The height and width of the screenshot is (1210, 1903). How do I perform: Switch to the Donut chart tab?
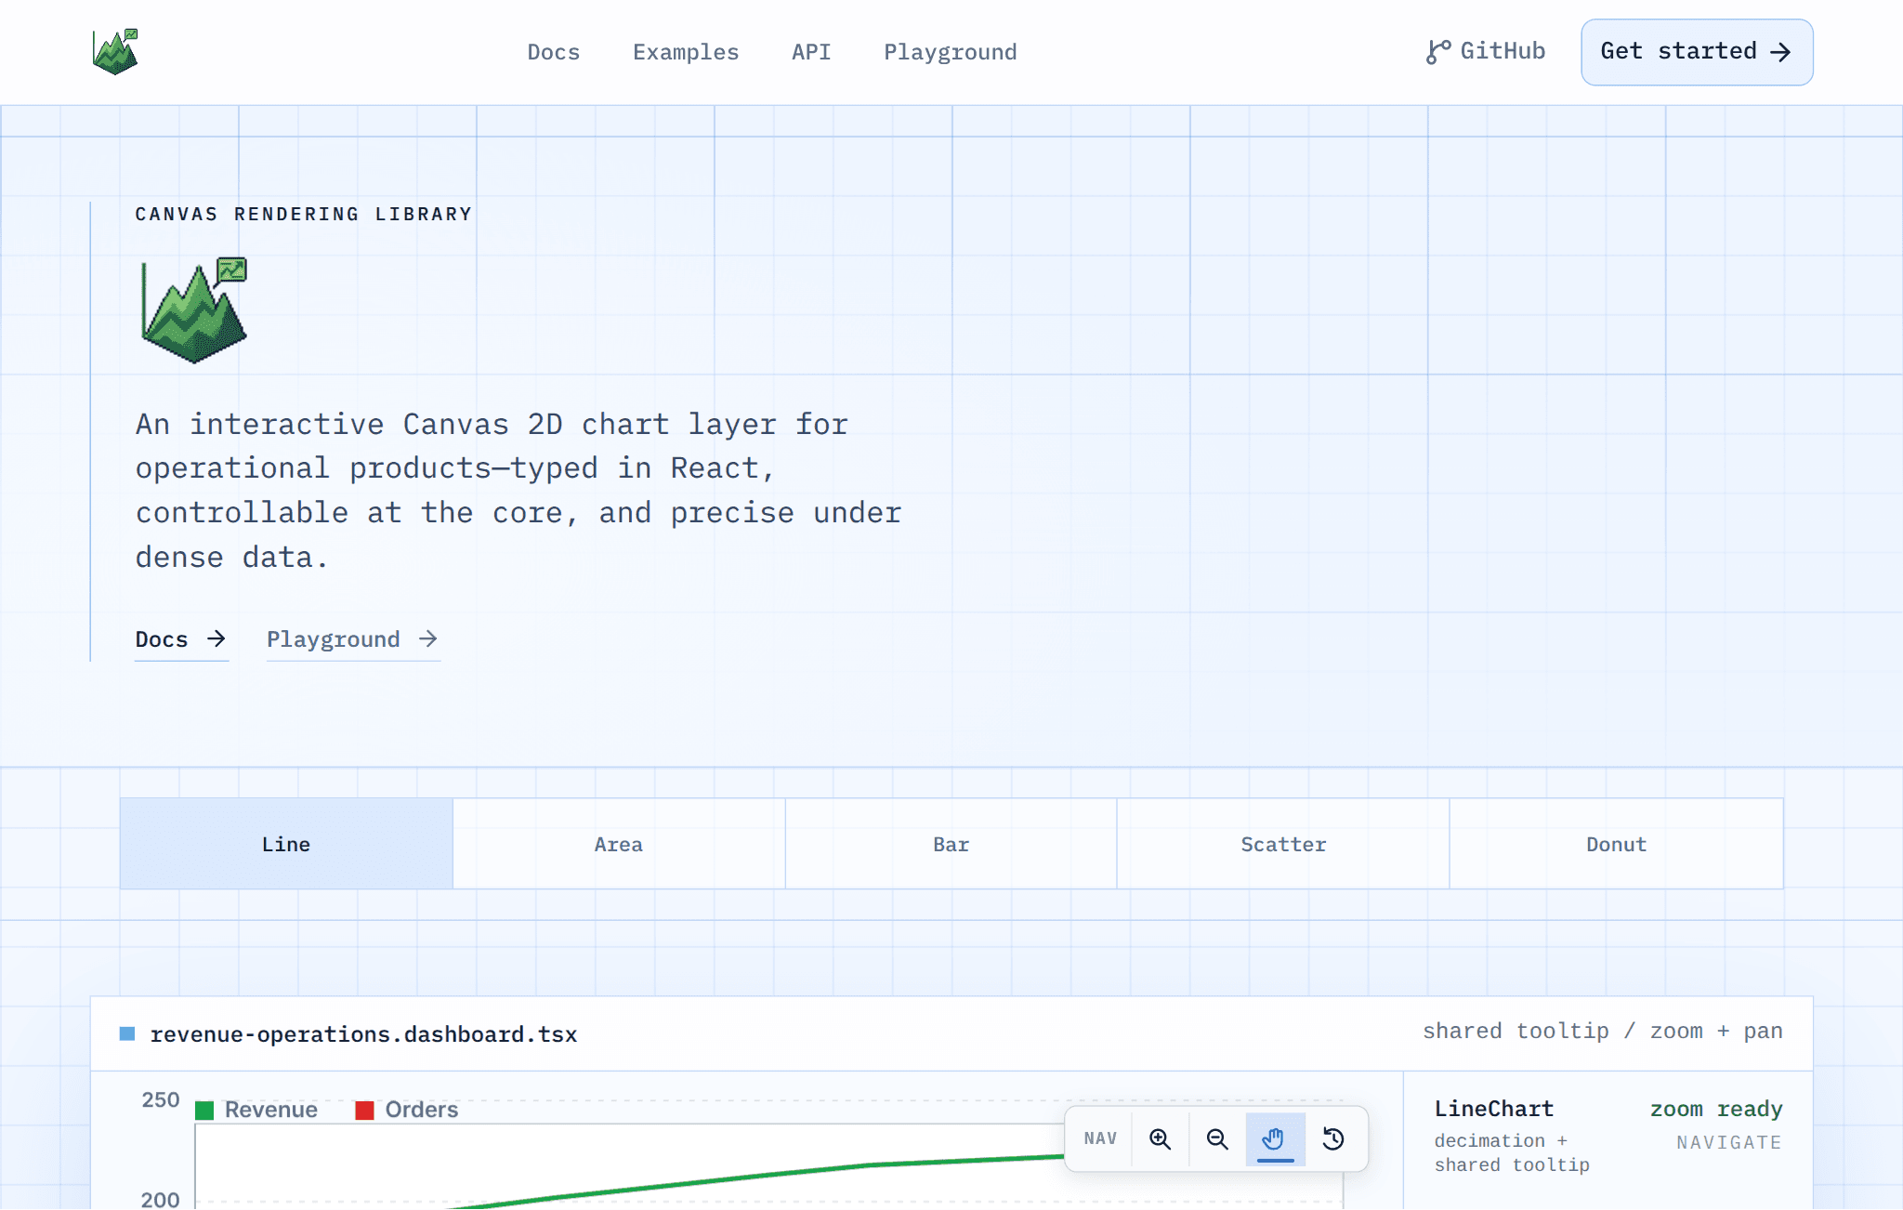pyautogui.click(x=1617, y=844)
